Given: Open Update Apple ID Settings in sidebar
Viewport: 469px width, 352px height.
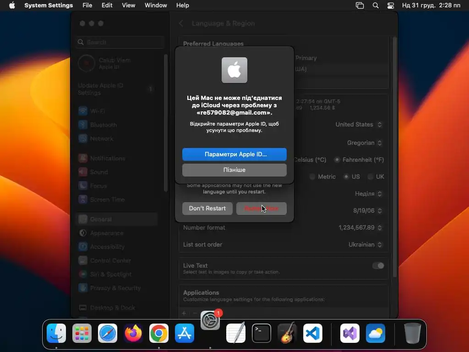Looking at the screenshot, I should tap(117, 89).
